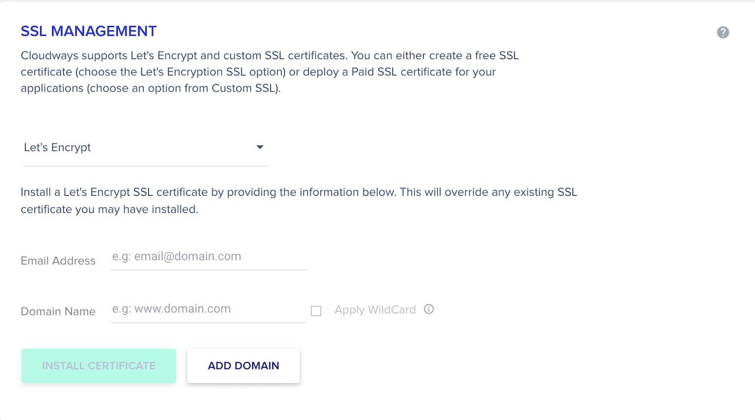Click the dropdown caret arrow beside Let's Encrypt
755x420 pixels.
click(260, 147)
